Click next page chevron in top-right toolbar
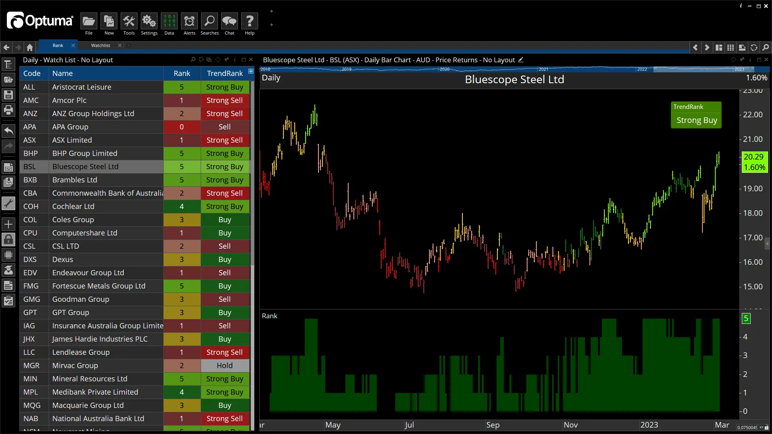Viewport: 772px width, 434px height. [x=707, y=47]
